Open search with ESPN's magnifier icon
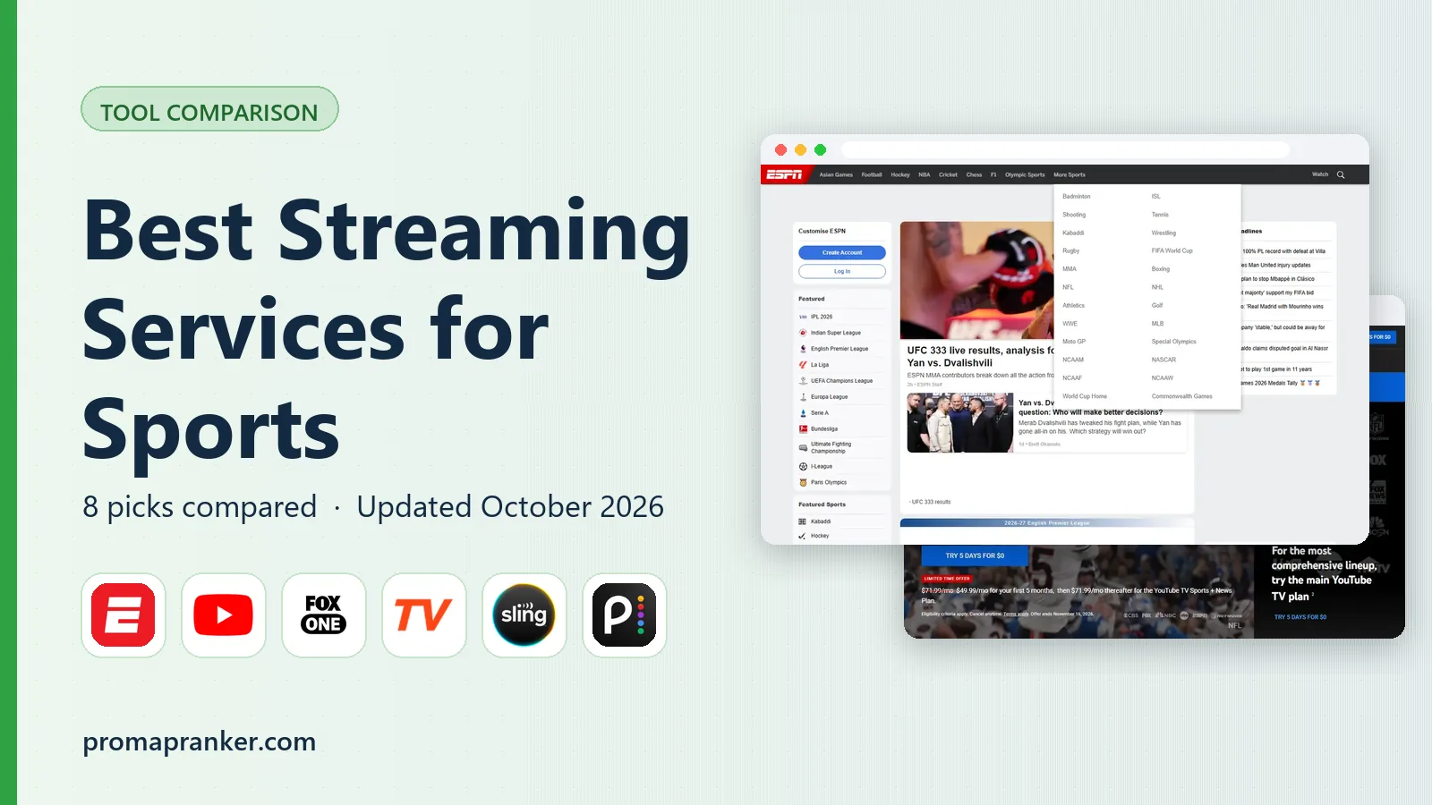1432x805 pixels. coord(1341,174)
